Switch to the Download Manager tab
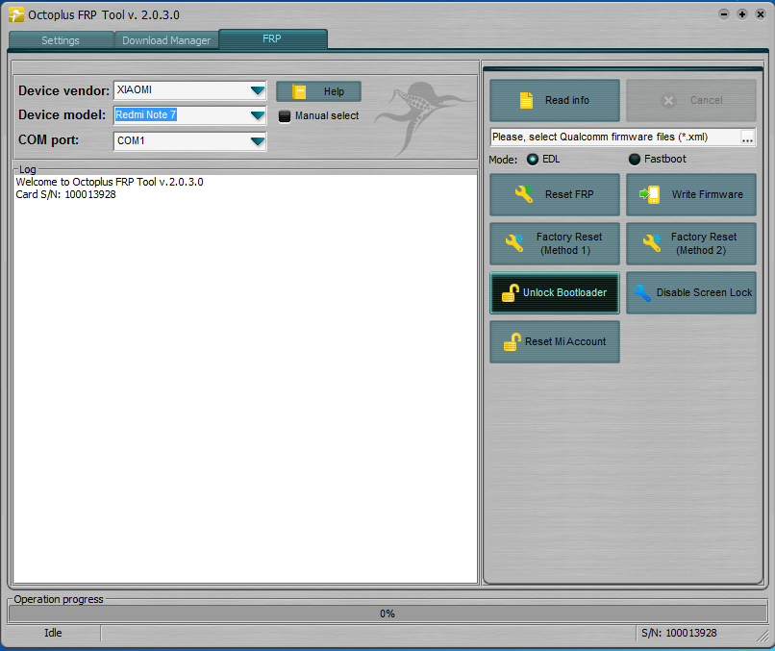775x651 pixels. (x=166, y=40)
